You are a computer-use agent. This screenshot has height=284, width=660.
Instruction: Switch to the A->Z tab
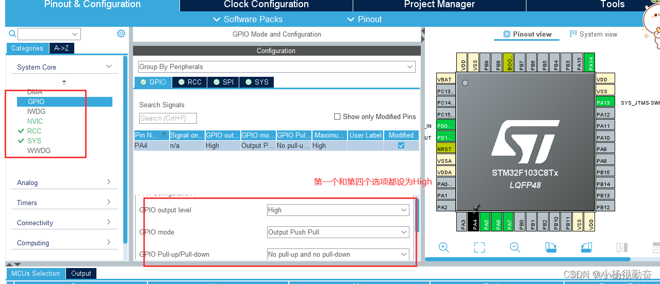point(61,48)
